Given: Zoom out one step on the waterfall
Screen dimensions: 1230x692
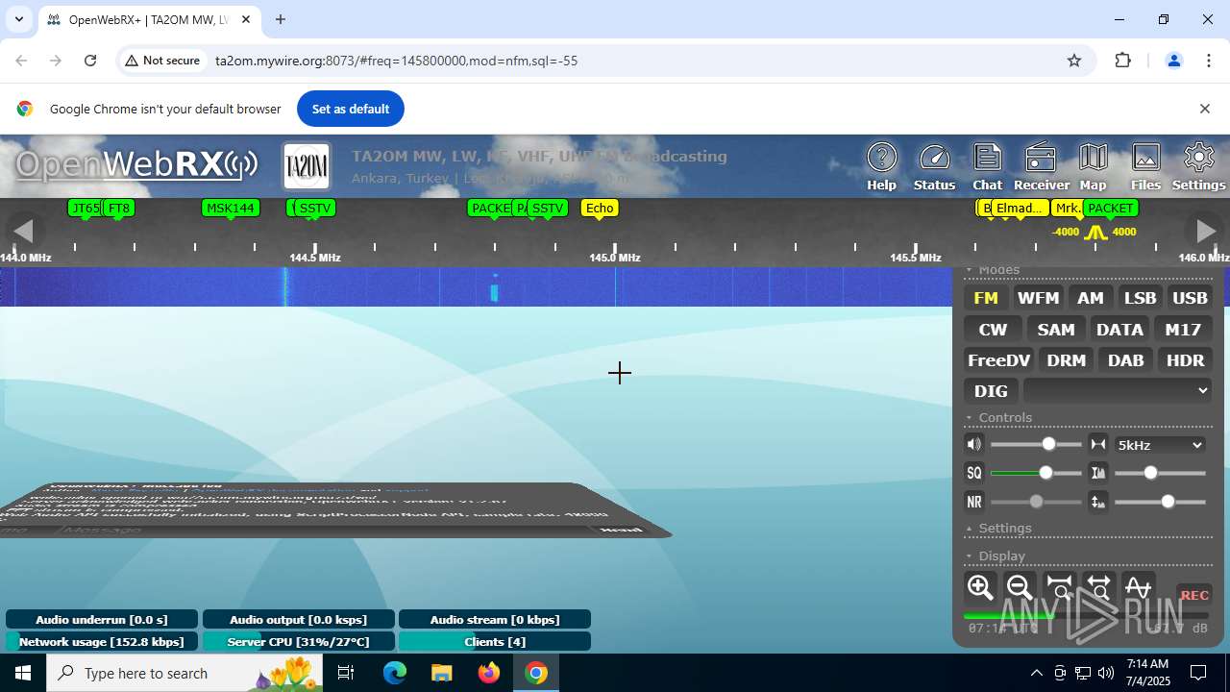Looking at the screenshot, I should (1020, 587).
